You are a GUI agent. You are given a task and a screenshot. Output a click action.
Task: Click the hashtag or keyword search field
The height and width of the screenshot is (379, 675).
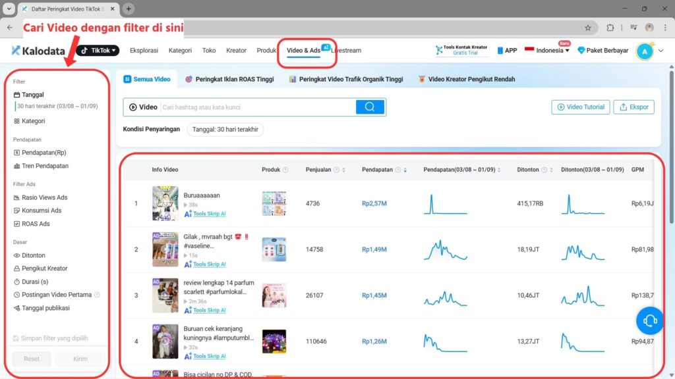point(258,107)
